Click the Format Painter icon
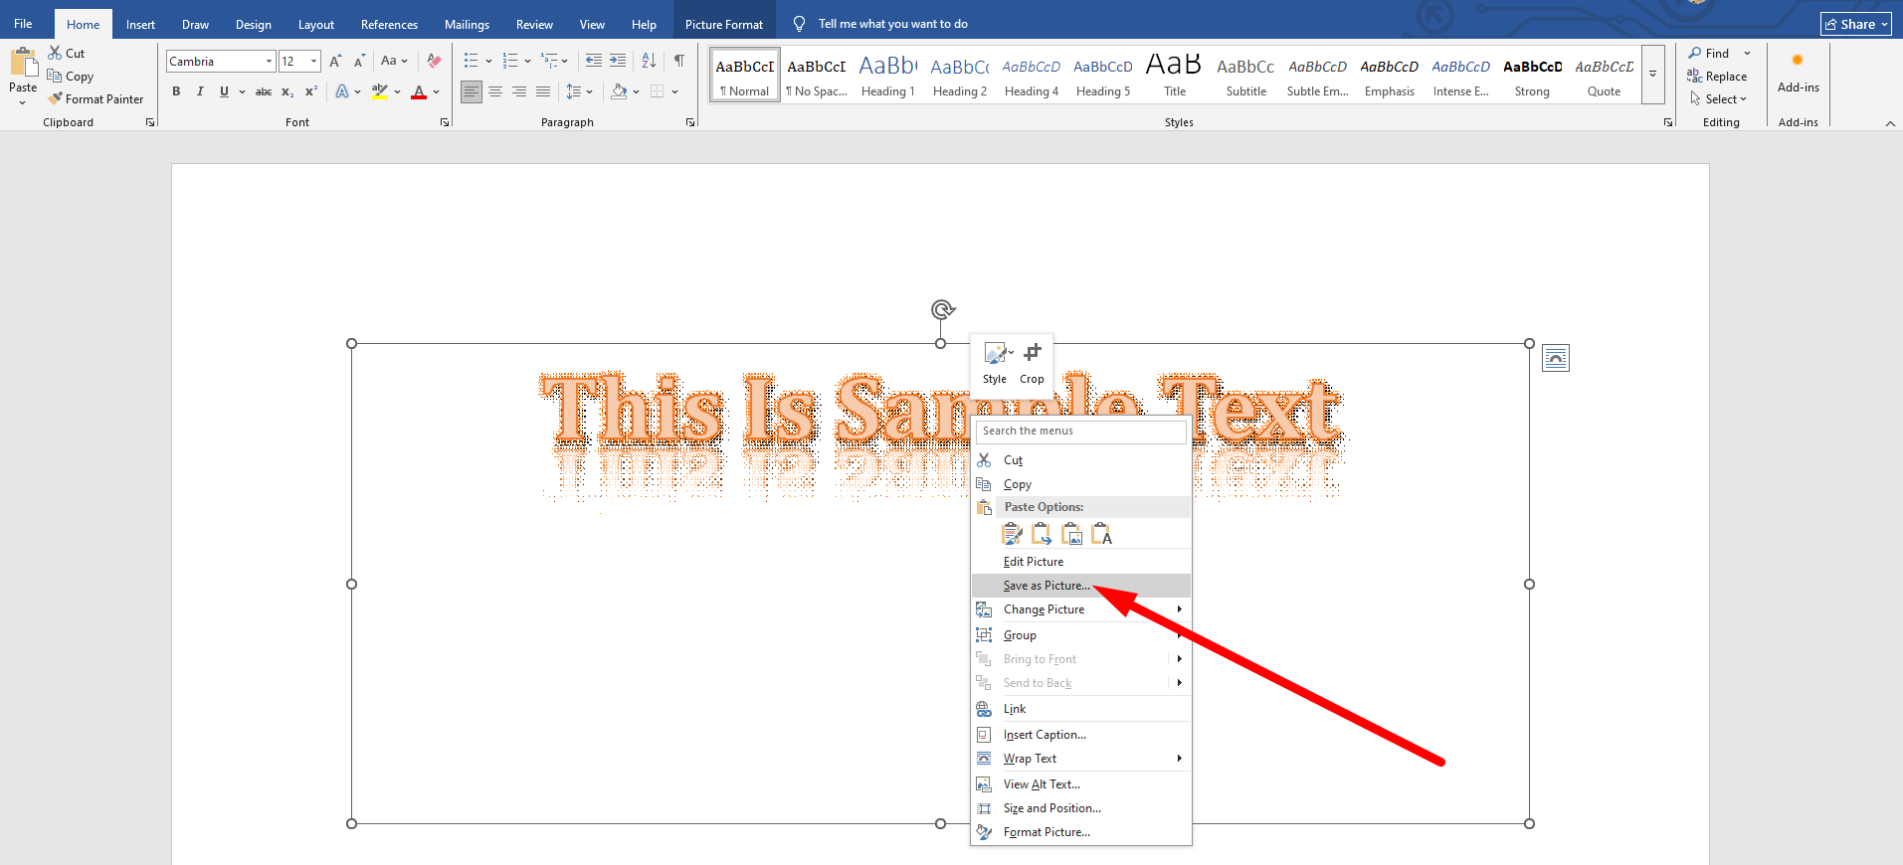 (56, 98)
